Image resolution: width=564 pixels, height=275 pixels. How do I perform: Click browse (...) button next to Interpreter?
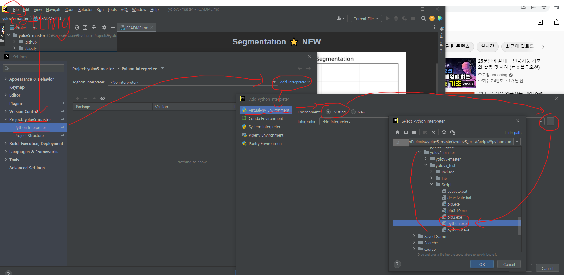pos(551,122)
